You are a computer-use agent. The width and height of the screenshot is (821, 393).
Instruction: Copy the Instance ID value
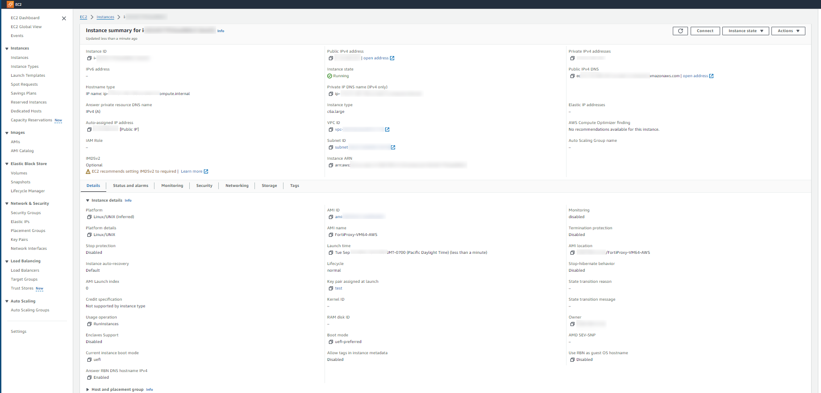click(89, 58)
